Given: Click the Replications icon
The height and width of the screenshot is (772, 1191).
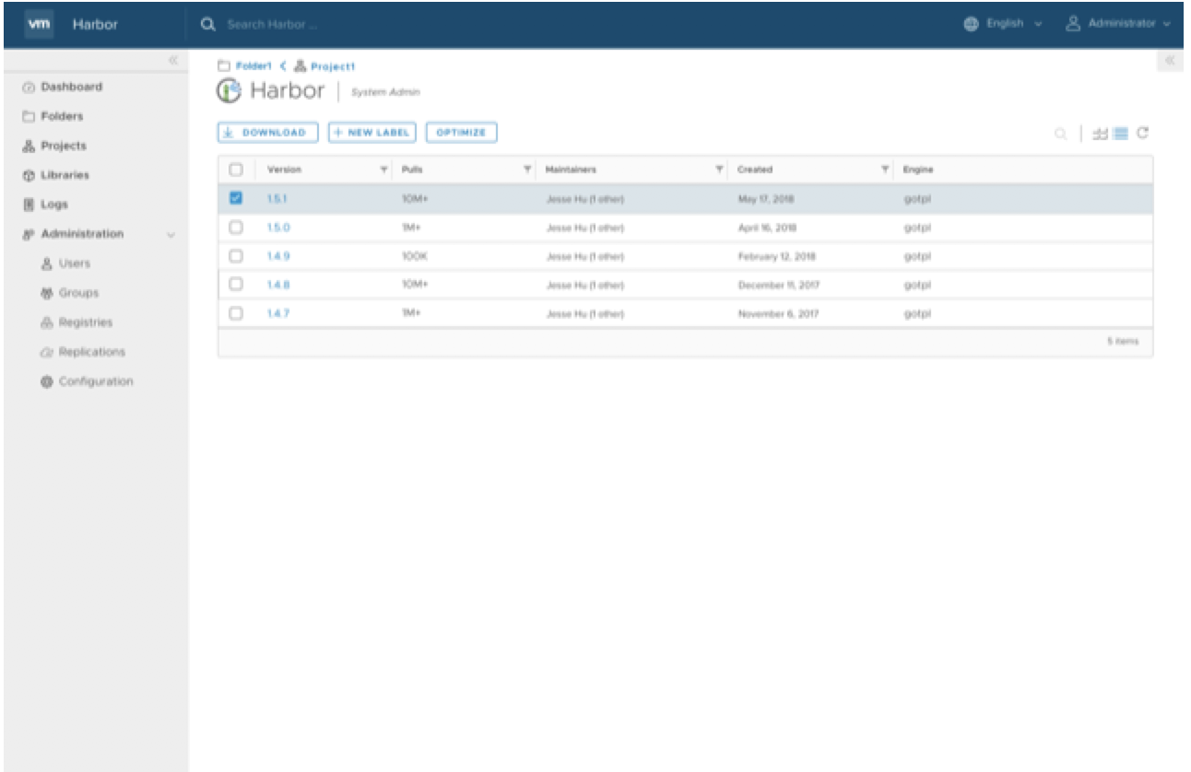Looking at the screenshot, I should coord(47,353).
